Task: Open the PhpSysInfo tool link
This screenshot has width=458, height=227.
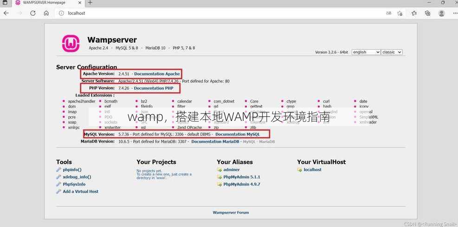Action: coord(74,184)
